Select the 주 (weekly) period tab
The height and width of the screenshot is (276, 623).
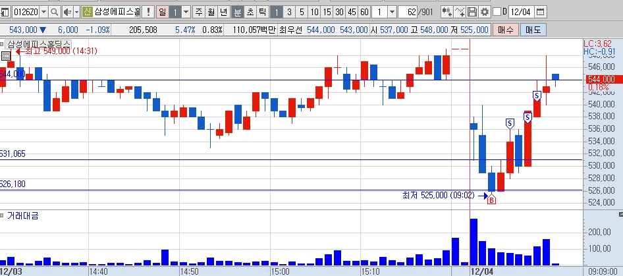(199, 12)
